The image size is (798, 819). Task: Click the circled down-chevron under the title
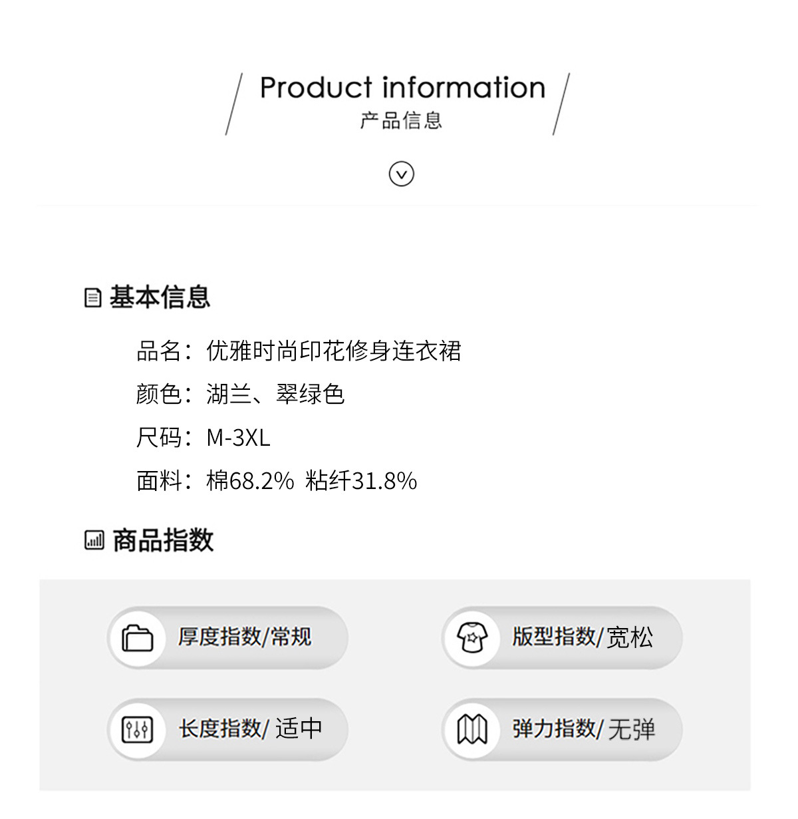click(x=401, y=174)
